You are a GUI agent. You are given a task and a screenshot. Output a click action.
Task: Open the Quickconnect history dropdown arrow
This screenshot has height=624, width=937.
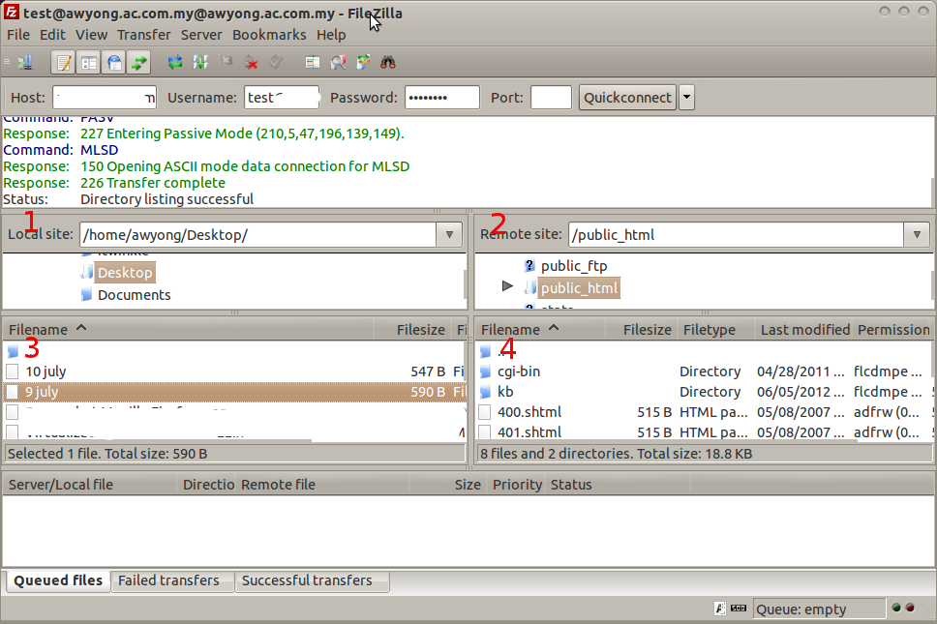(x=686, y=98)
